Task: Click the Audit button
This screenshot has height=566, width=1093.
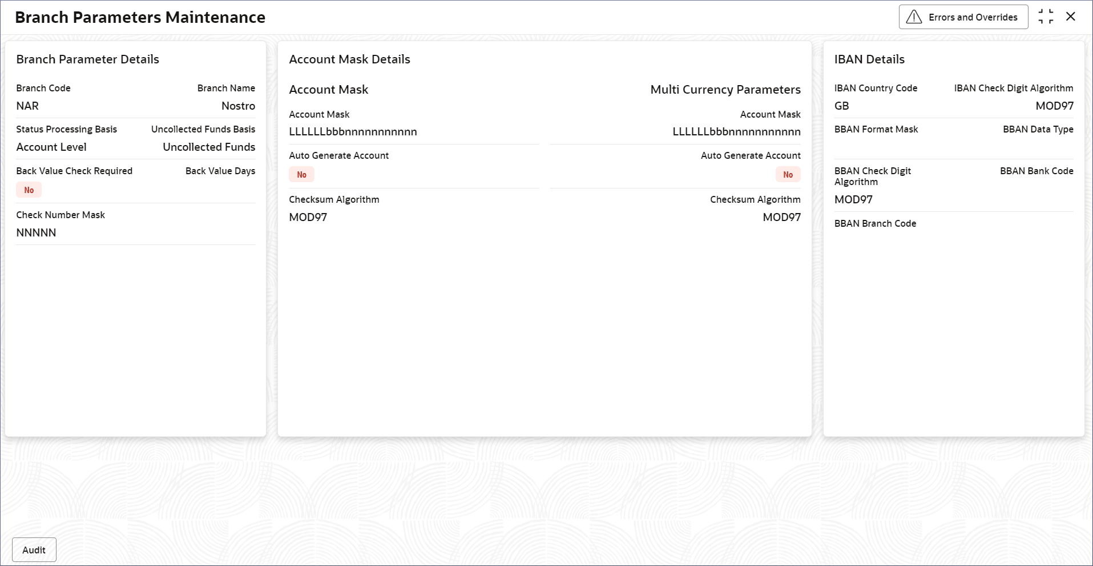Action: 34,550
